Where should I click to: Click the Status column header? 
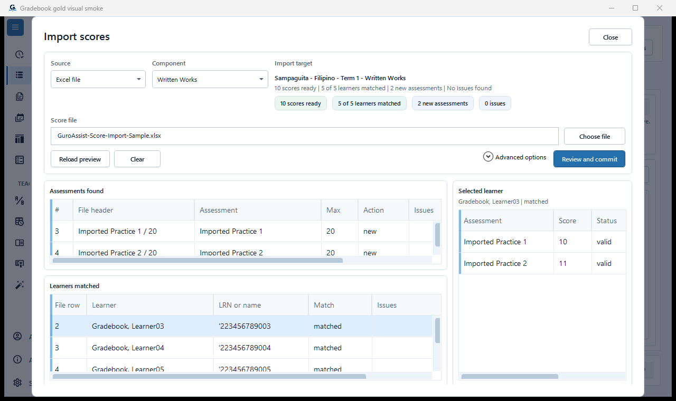[x=608, y=221]
